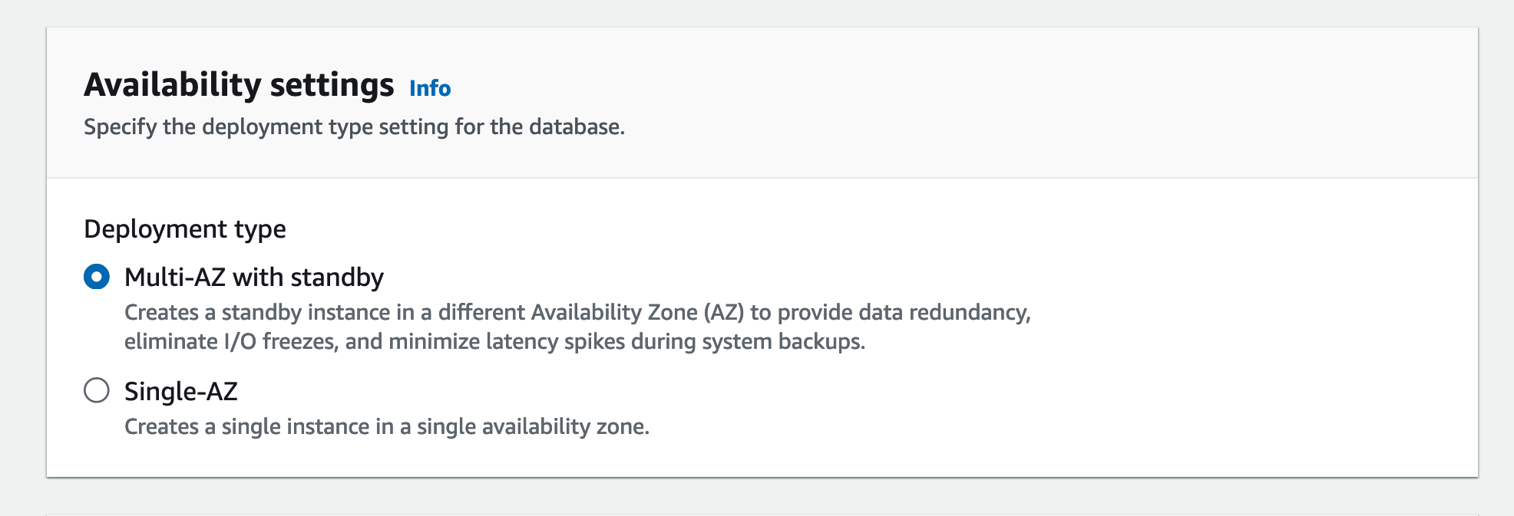
Task: Click the Deployment type field label
Action: [x=185, y=228]
